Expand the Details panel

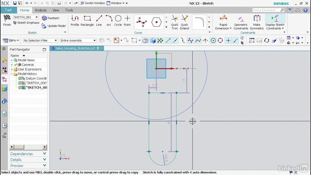coord(28,160)
